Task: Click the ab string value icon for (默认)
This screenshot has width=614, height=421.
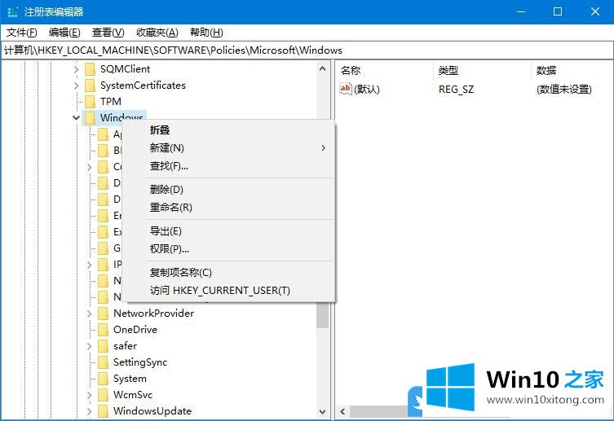Action: coord(346,89)
